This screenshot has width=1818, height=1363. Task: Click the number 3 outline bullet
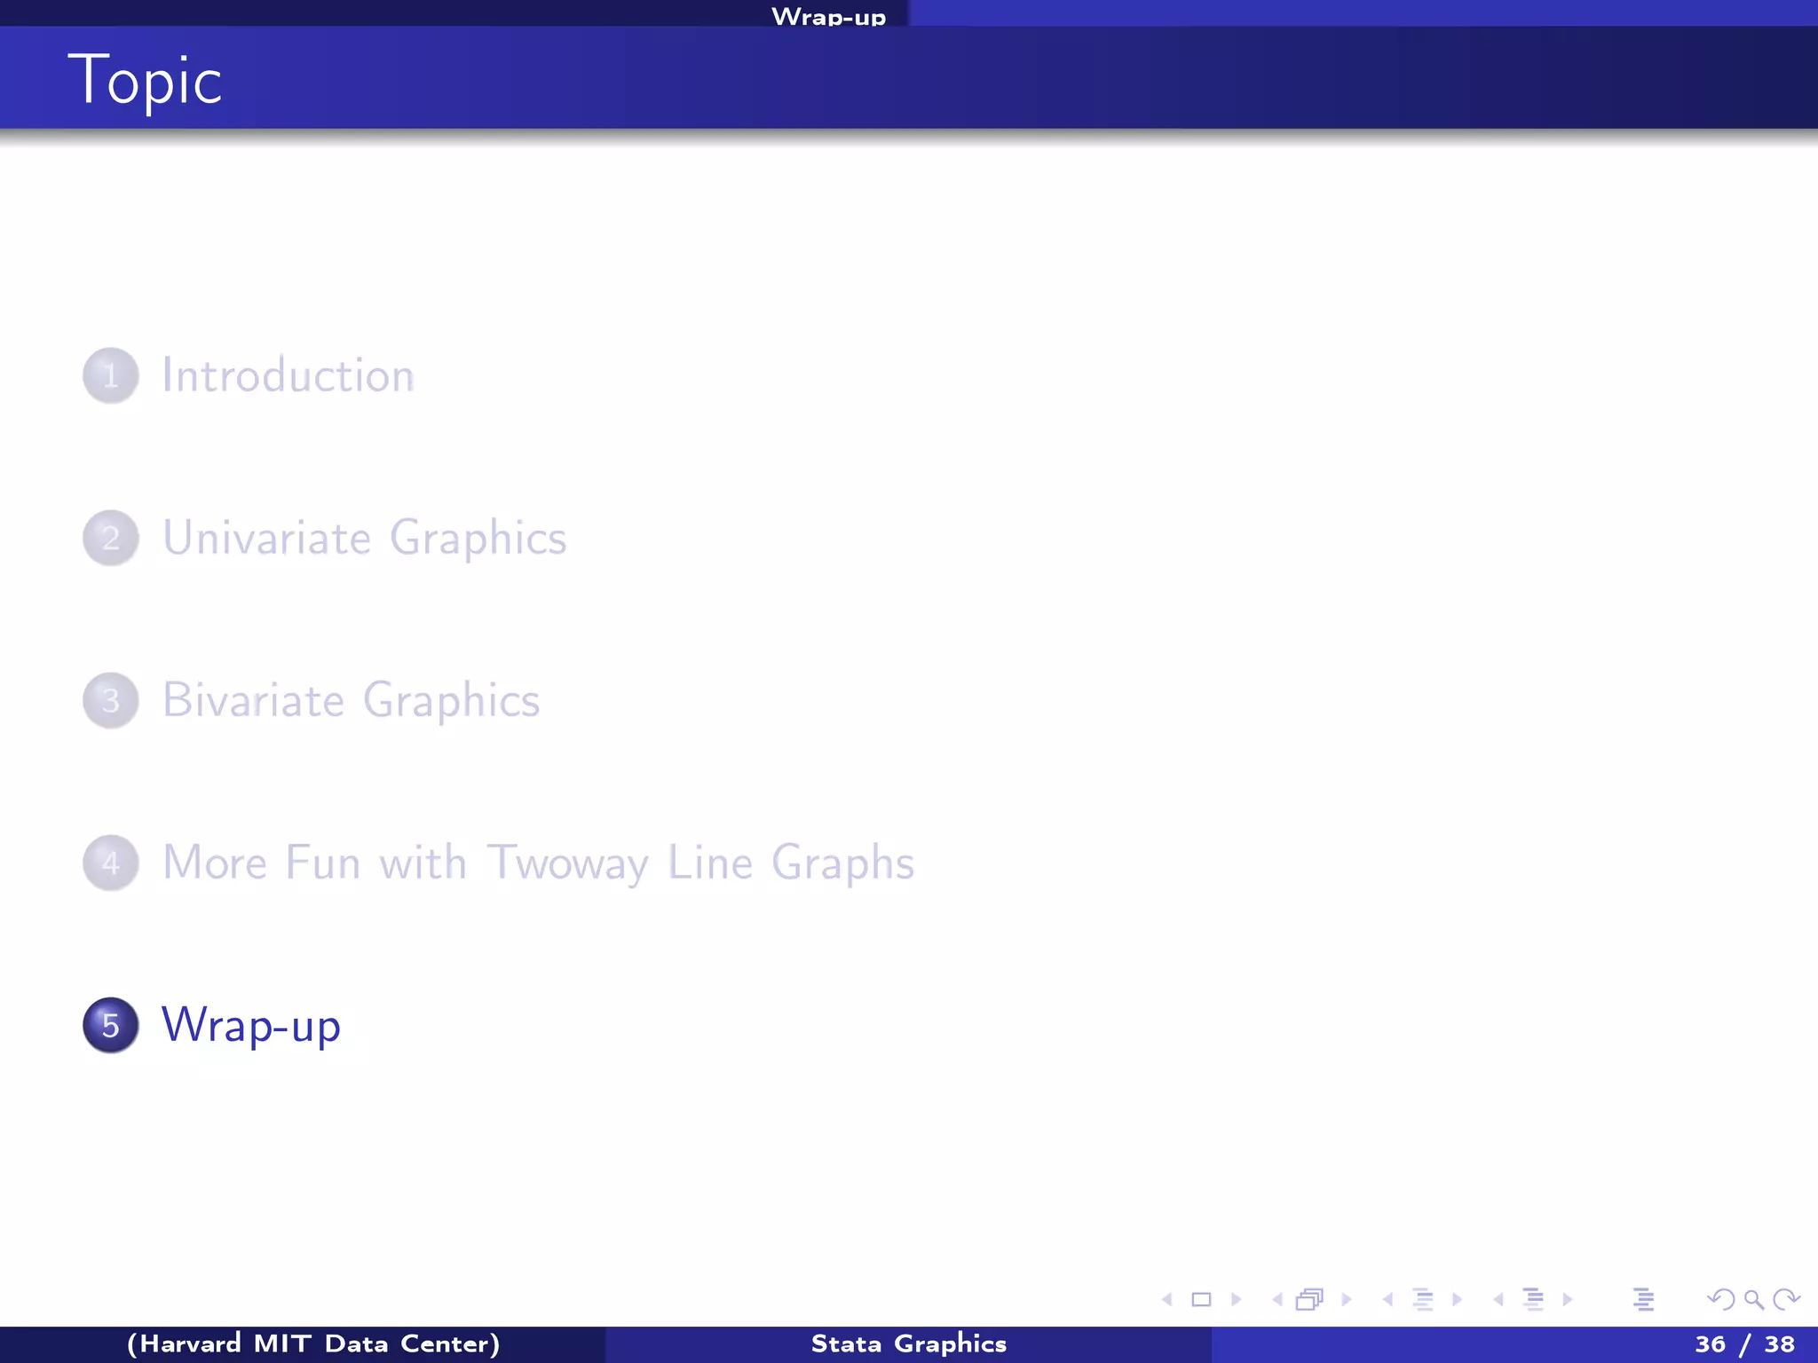point(111,701)
